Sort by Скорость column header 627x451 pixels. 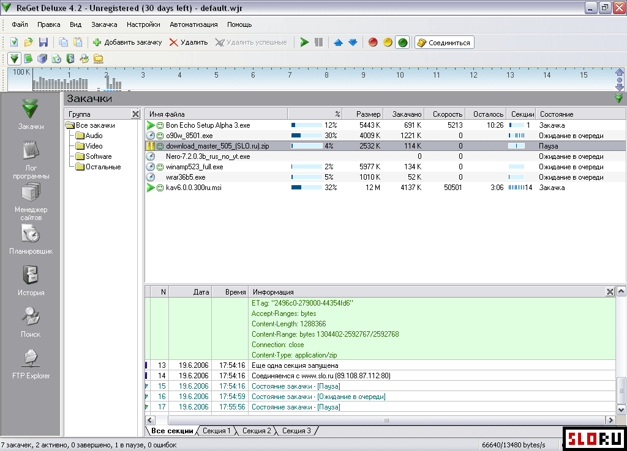point(445,114)
